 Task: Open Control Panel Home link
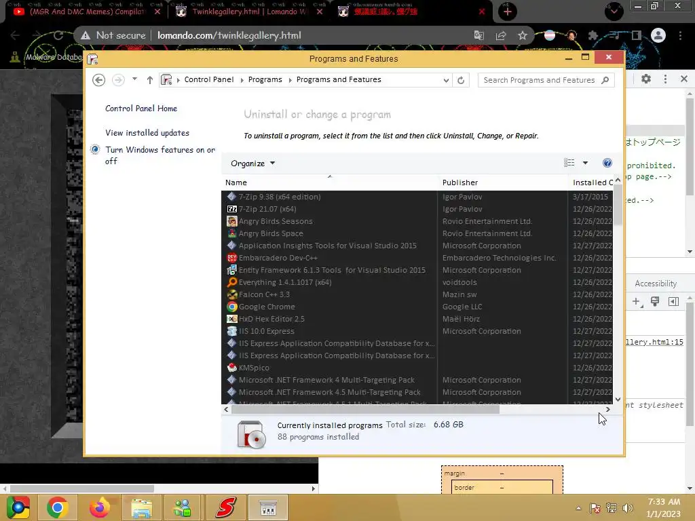tap(141, 109)
